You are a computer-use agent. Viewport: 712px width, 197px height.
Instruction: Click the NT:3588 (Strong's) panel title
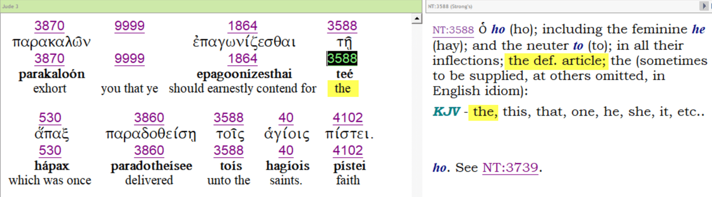pyautogui.click(x=450, y=6)
